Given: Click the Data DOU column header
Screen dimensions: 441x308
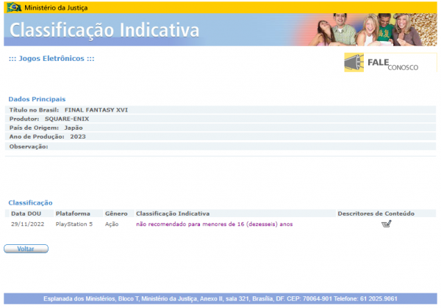Looking at the screenshot, I should tap(26, 213).
